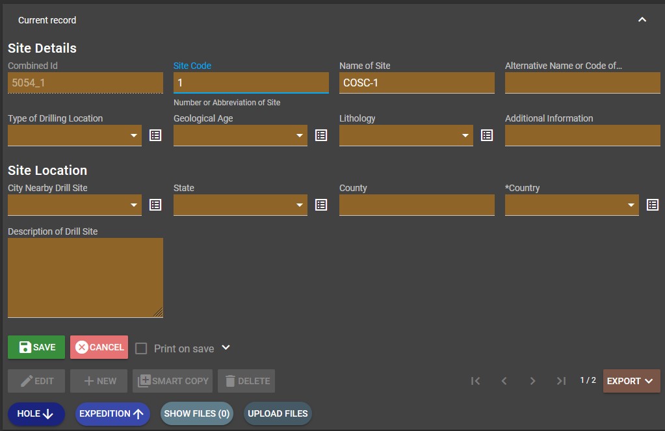665x431 pixels.
Task: Open the Geological Age list picker icon
Action: pos(320,135)
